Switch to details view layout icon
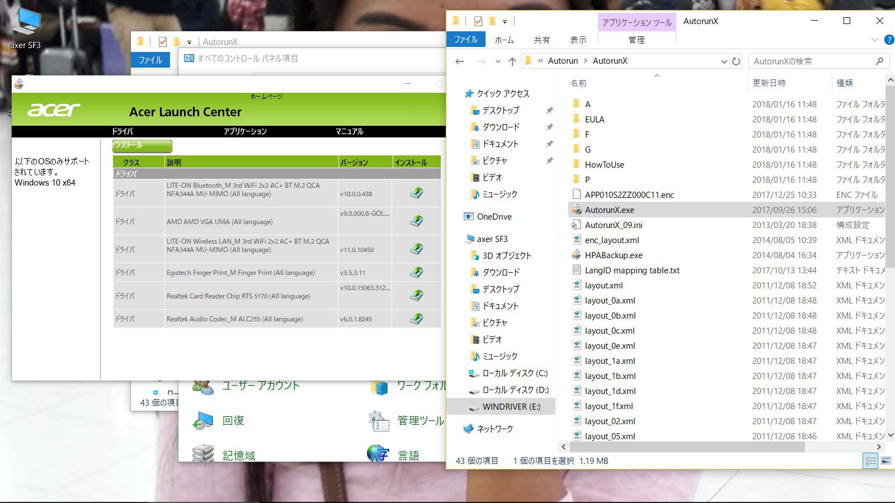Image resolution: width=895 pixels, height=503 pixels. pos(870,461)
